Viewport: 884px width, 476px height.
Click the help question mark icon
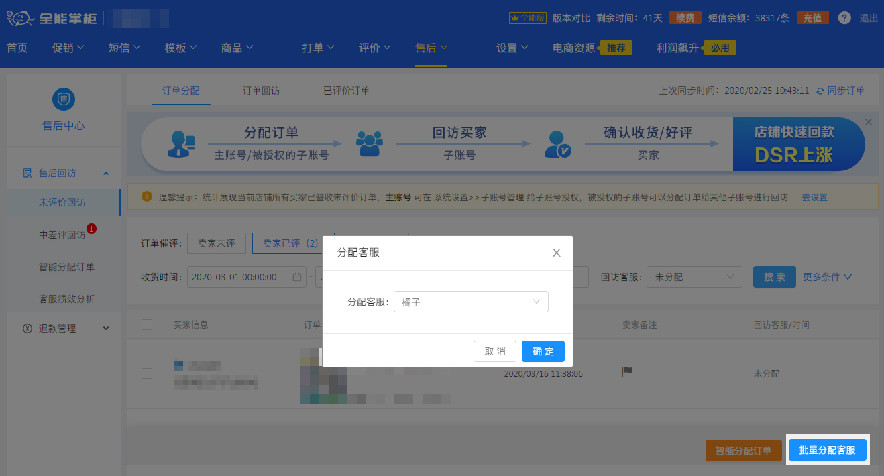844,18
